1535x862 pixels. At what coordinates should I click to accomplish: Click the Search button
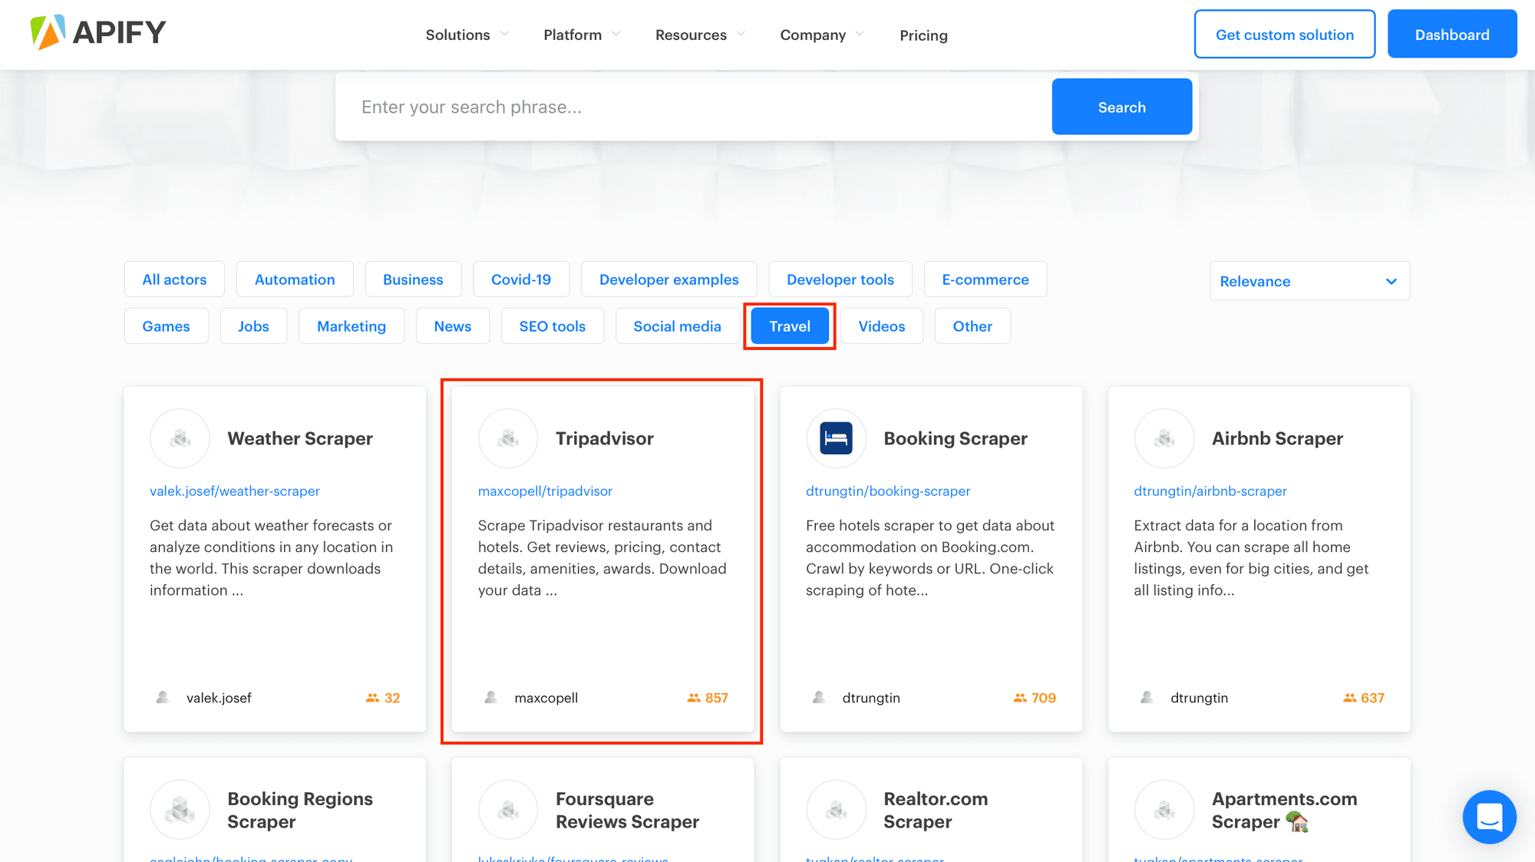(1121, 107)
